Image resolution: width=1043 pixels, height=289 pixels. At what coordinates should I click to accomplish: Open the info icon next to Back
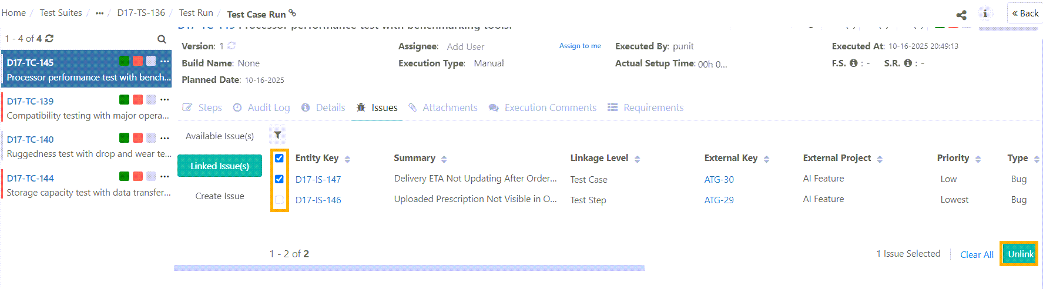tap(985, 14)
